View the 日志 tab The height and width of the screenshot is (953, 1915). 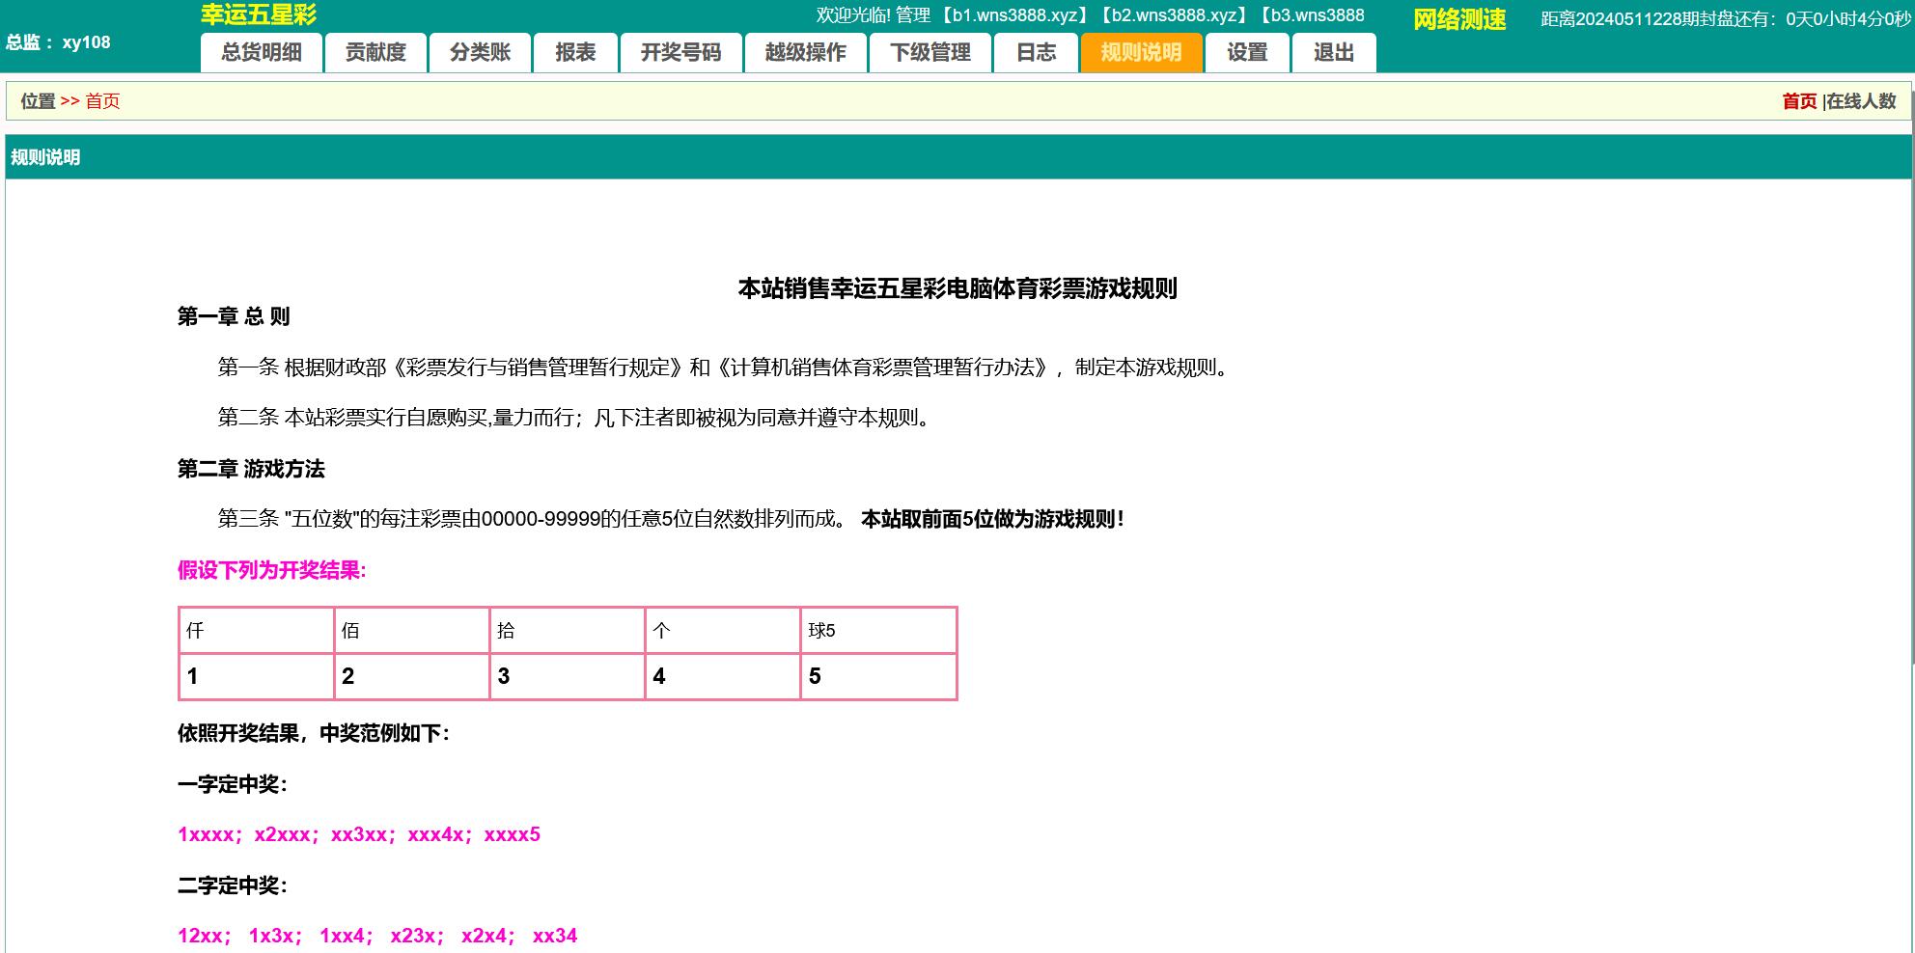1036,53
